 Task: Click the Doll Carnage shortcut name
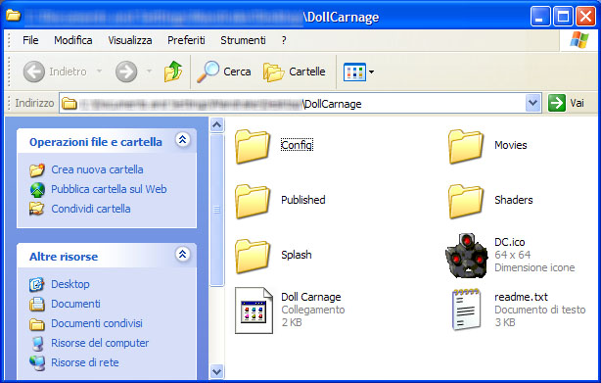point(311,297)
